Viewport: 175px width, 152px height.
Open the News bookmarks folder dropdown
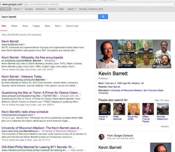coord(17,9)
